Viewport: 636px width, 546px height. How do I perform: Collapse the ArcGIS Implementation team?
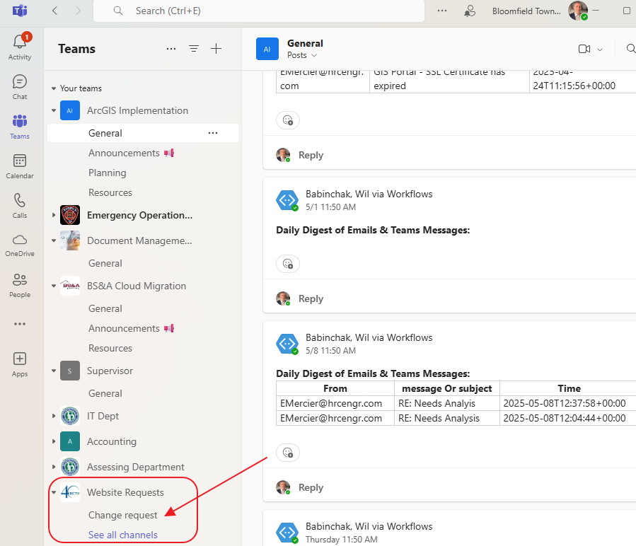54,110
